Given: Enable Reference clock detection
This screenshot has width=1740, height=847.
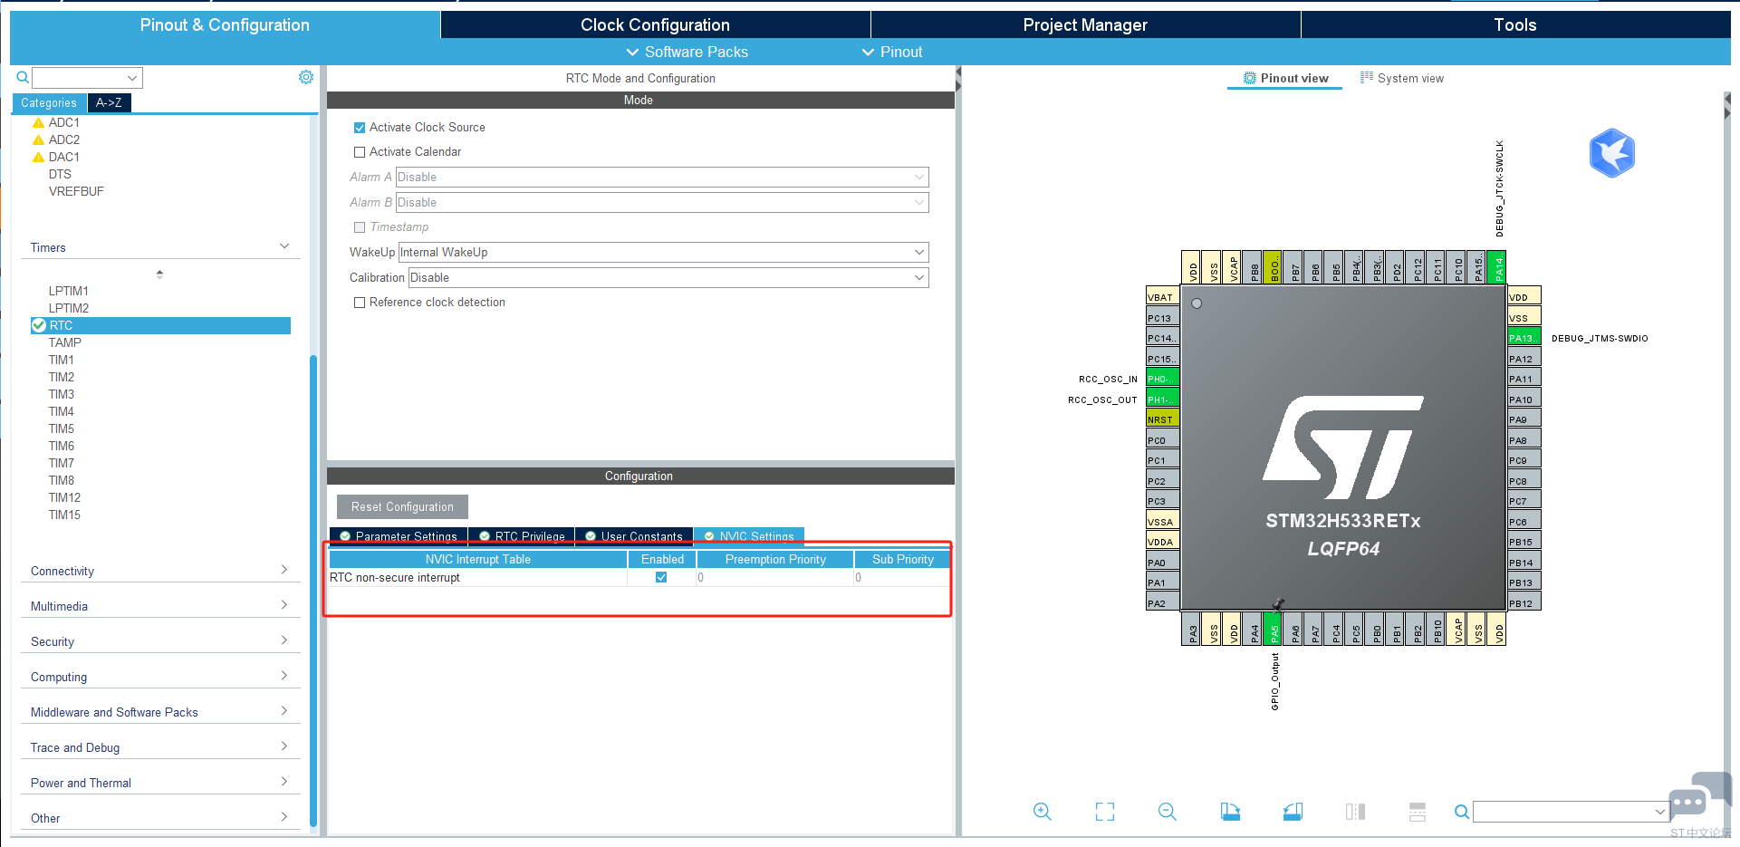Looking at the screenshot, I should (360, 303).
